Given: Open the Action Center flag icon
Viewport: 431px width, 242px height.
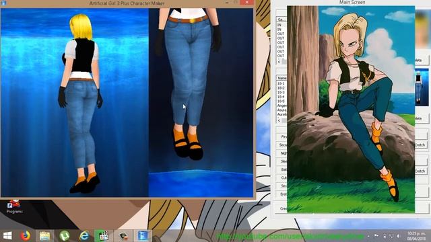Looking at the screenshot, I should (376, 236).
